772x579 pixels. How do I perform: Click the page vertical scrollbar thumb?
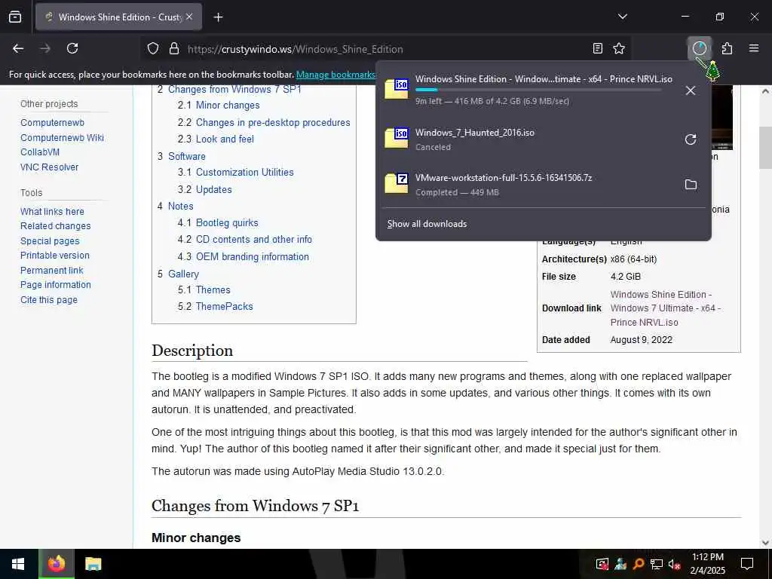tap(765, 148)
